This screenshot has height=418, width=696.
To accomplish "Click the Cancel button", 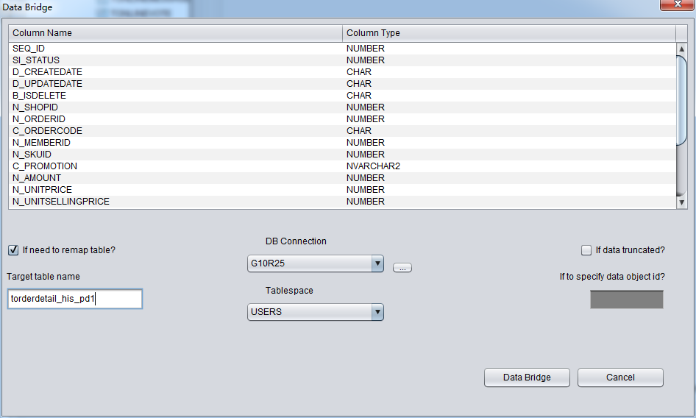I will (619, 378).
